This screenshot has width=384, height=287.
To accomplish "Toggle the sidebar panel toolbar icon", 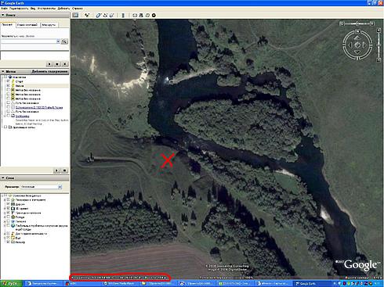I will coord(75,15).
